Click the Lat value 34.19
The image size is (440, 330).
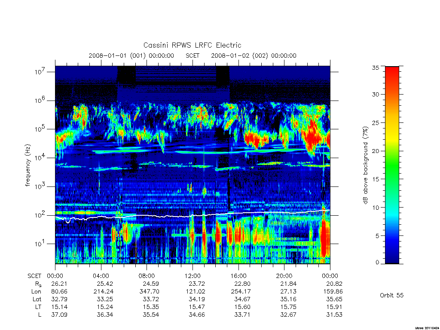197,299
